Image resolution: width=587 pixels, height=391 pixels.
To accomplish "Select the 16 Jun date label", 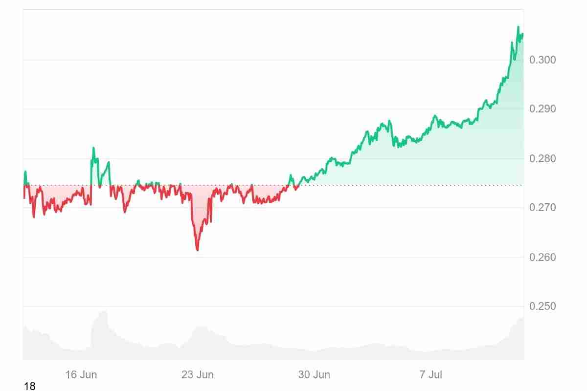I will (81, 375).
